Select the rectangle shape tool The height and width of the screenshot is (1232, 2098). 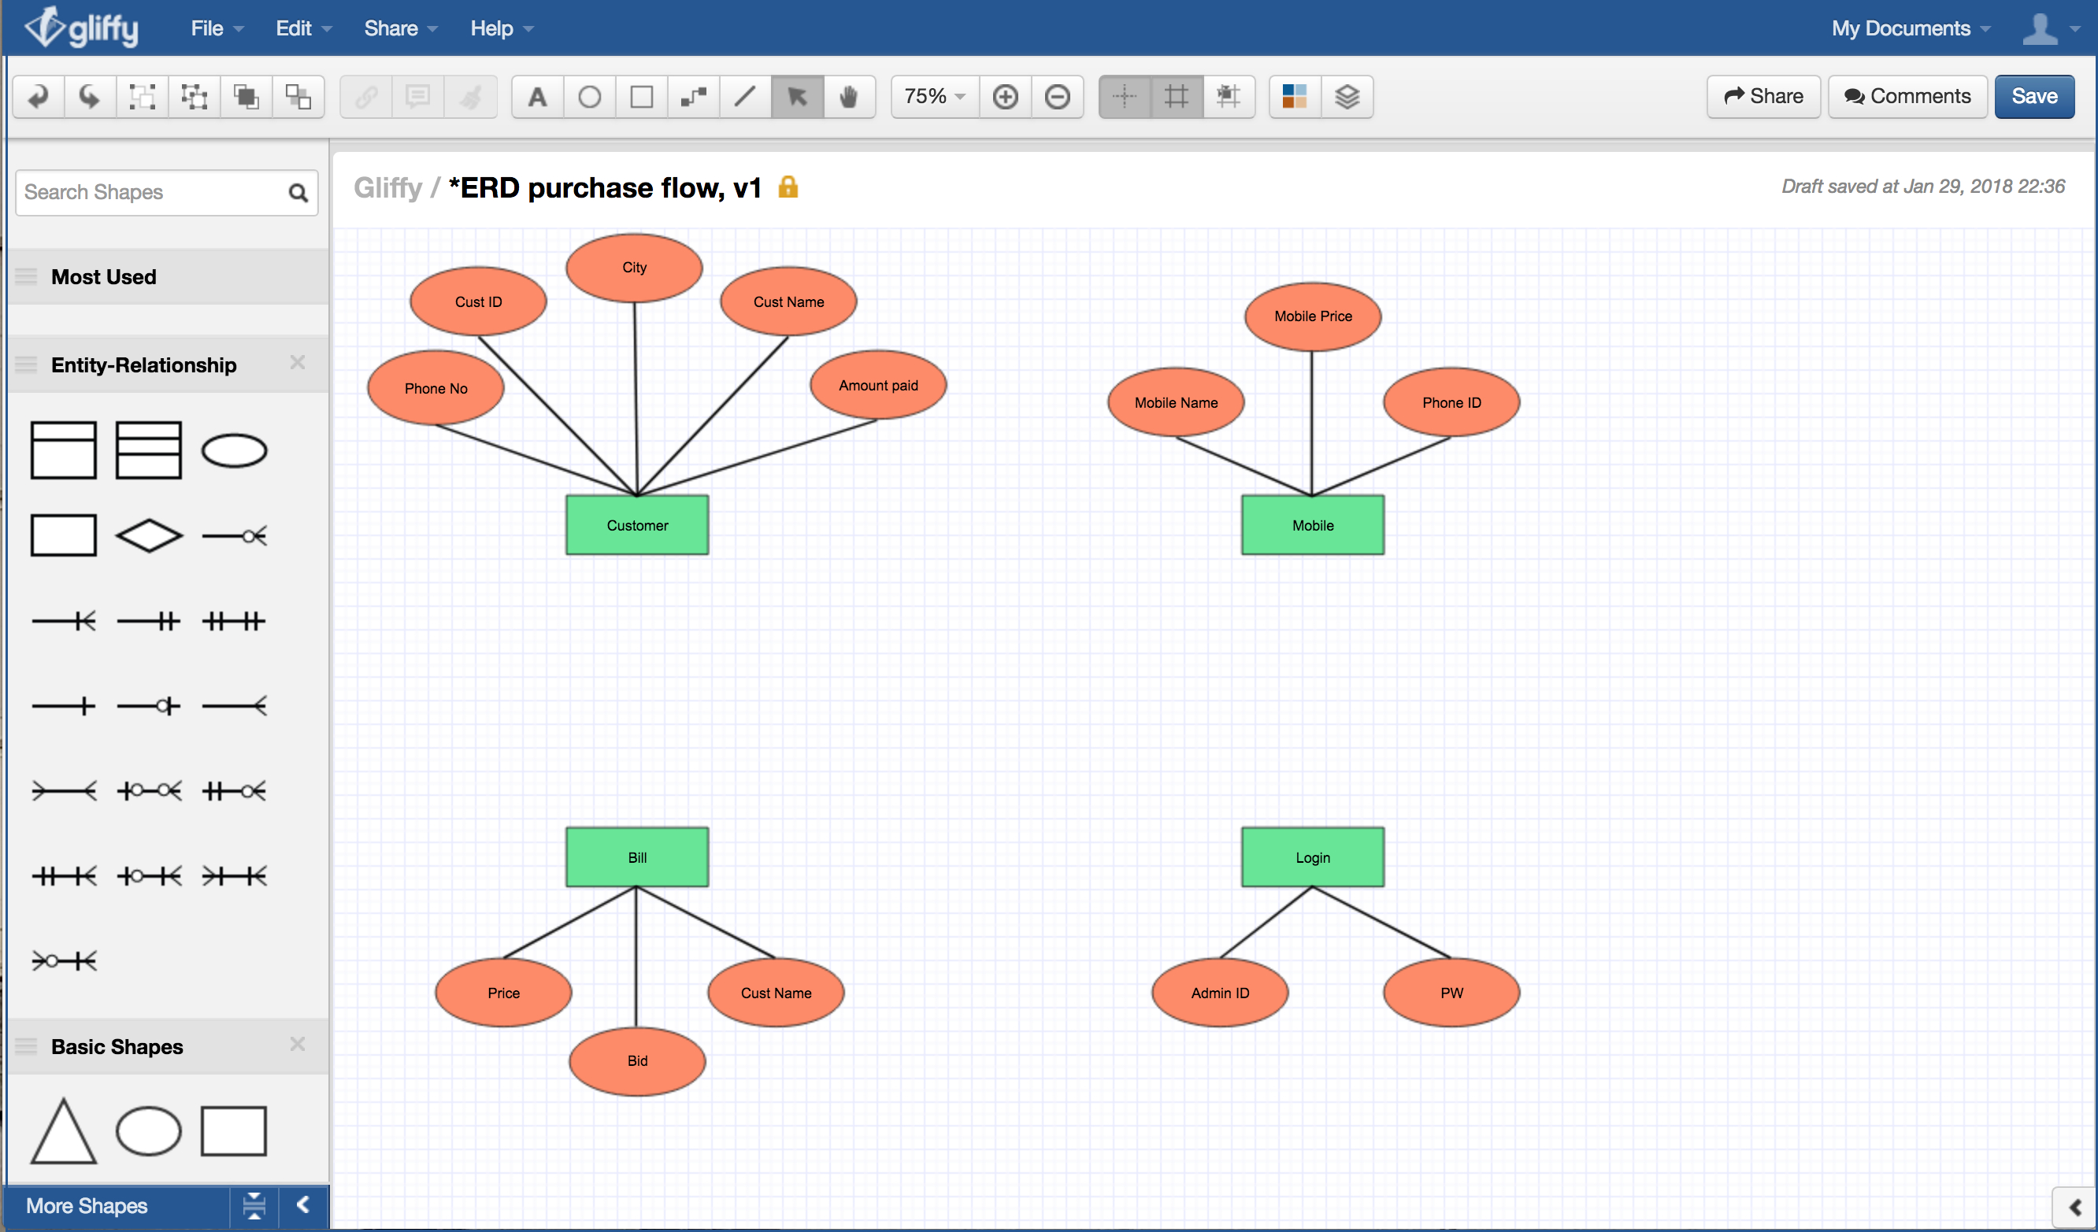click(x=641, y=97)
